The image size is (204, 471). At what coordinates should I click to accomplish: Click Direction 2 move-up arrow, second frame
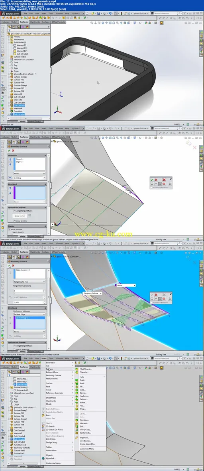[10, 188]
